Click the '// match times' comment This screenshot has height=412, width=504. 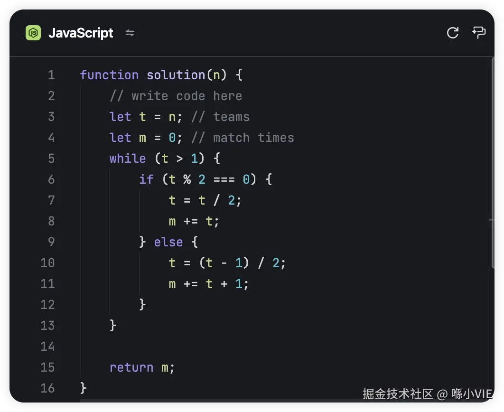point(243,138)
